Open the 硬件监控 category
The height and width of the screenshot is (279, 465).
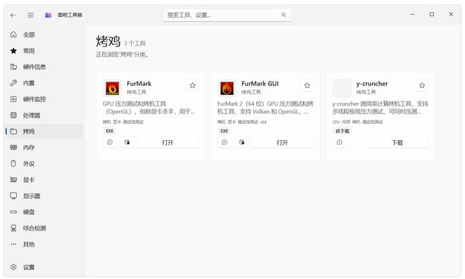click(x=44, y=99)
